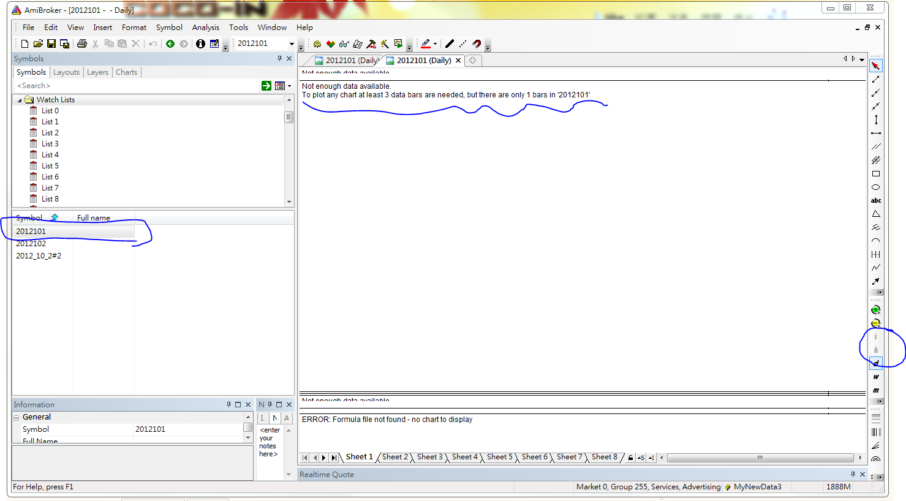
Task: Open the Symbol menu
Action: click(169, 27)
